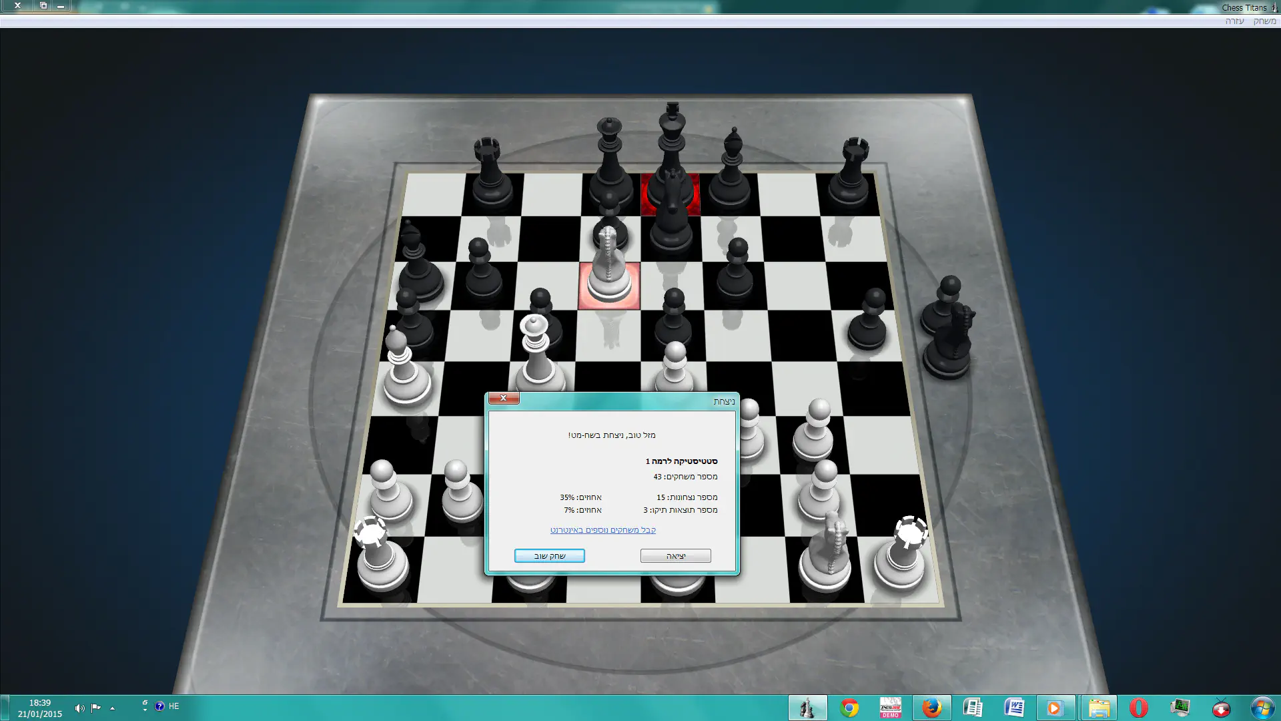
Task: Open the משחק (Game) menu
Action: coord(1264,21)
